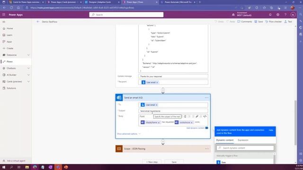Expand the Chatbots section chevron

point(28,68)
